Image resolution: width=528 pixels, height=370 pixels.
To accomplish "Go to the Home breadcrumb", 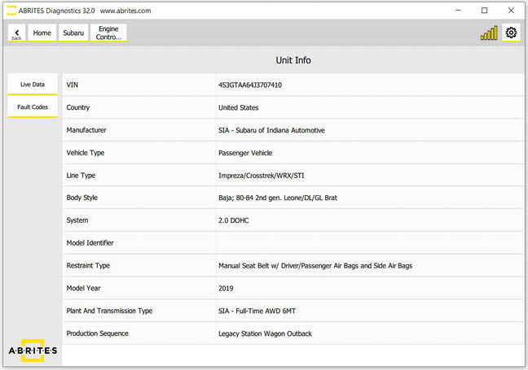I will 42,33.
